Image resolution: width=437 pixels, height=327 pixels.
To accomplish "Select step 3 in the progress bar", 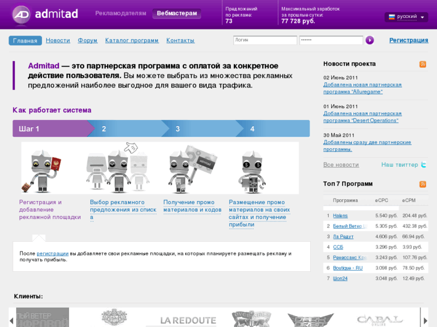I will tap(203, 128).
